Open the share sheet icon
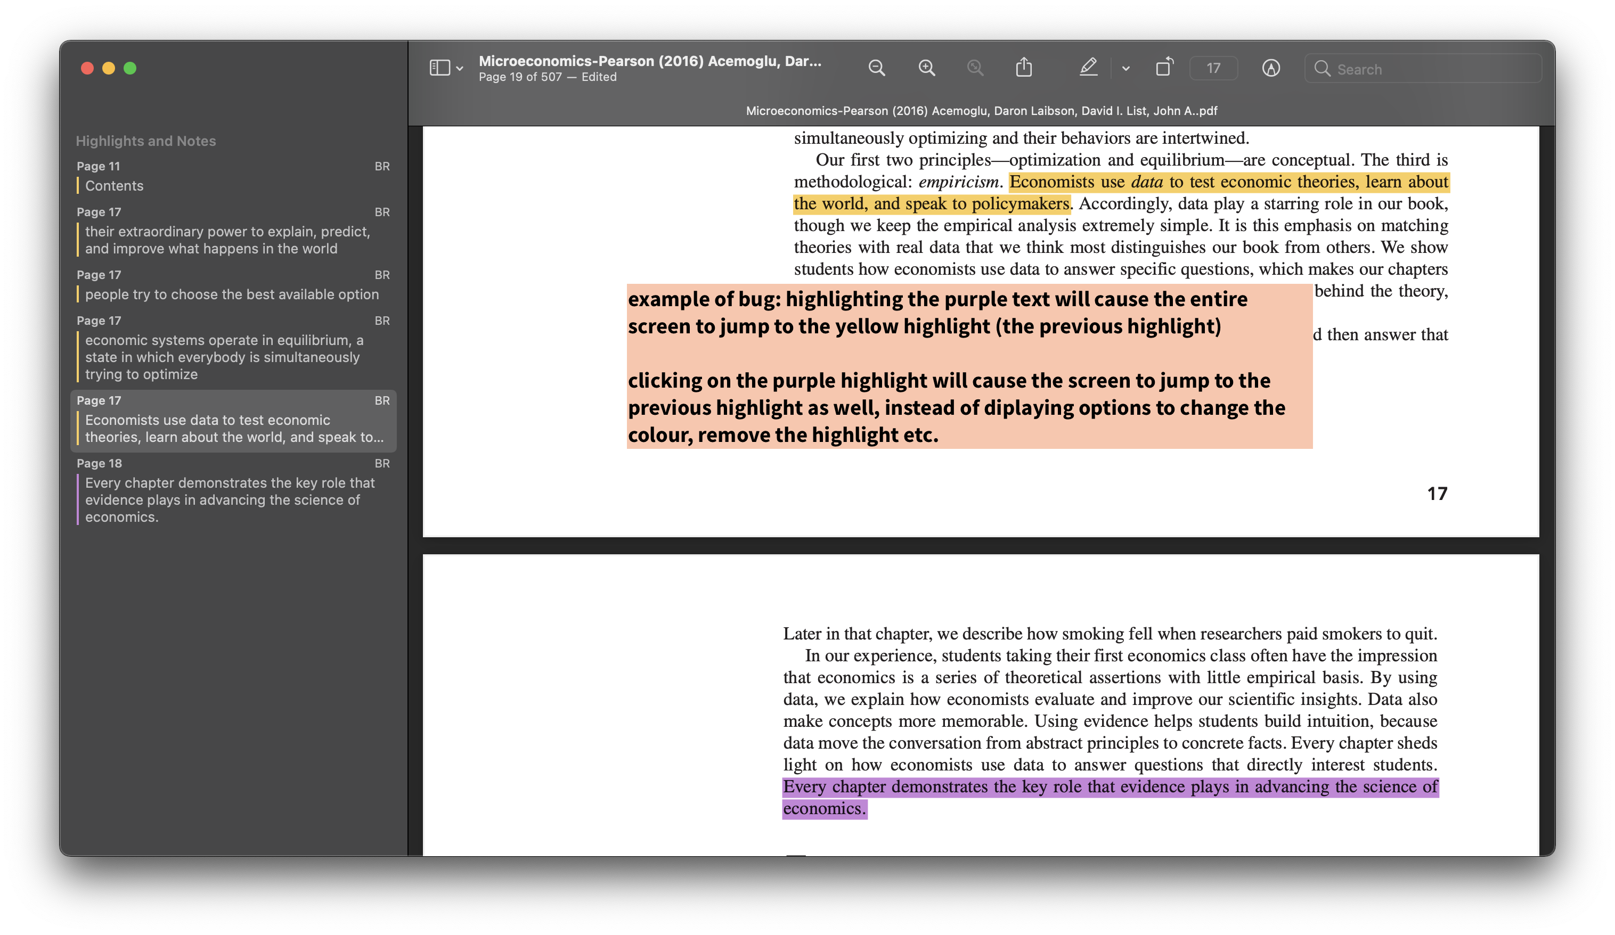The image size is (1615, 935). click(x=1024, y=67)
